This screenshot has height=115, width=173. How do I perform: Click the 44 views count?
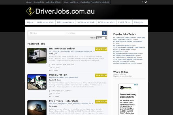(54, 70)
